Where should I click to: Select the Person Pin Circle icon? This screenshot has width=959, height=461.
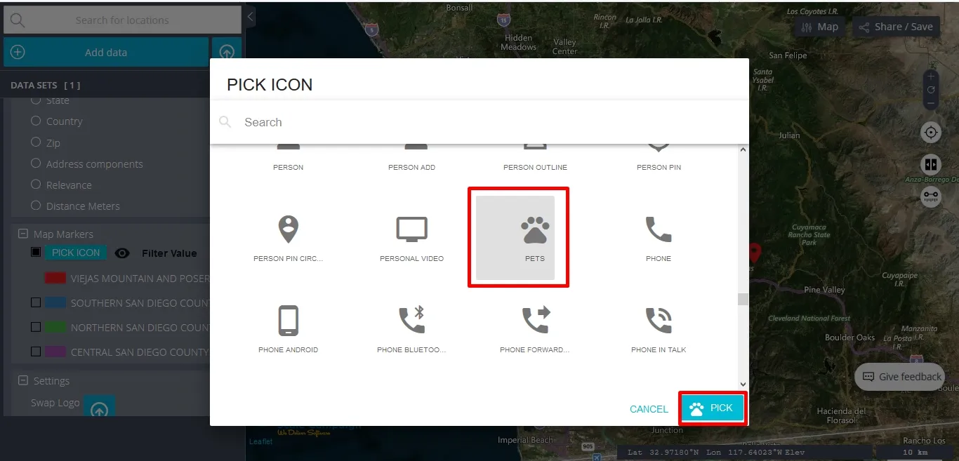(x=288, y=230)
